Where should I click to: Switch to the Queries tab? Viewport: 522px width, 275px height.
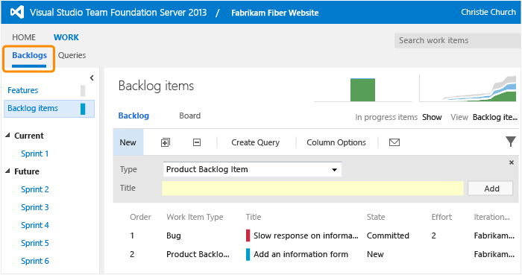tap(72, 55)
